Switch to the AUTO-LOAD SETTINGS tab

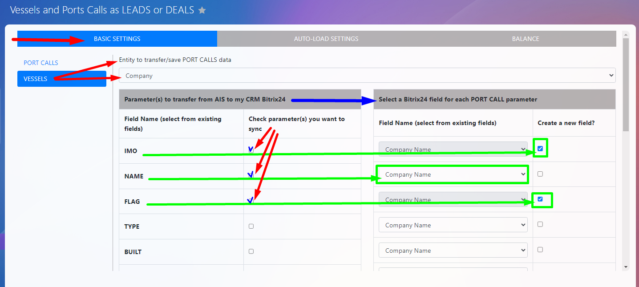(x=326, y=39)
